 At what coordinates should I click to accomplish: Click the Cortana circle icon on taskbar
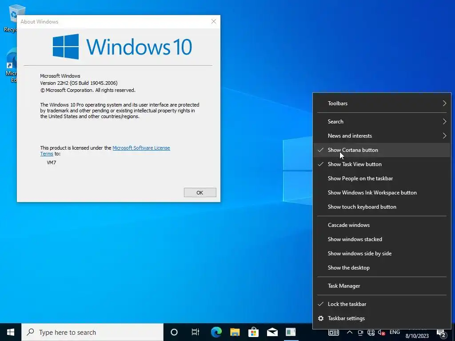click(x=174, y=332)
